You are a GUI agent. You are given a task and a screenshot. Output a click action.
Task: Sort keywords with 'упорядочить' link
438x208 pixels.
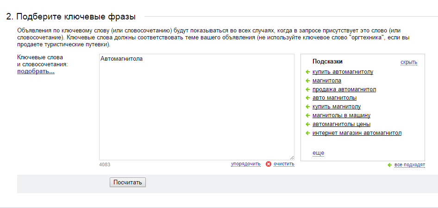point(246,164)
